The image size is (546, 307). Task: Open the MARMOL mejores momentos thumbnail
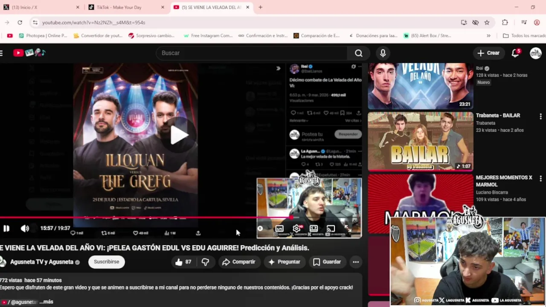pyautogui.click(x=421, y=204)
